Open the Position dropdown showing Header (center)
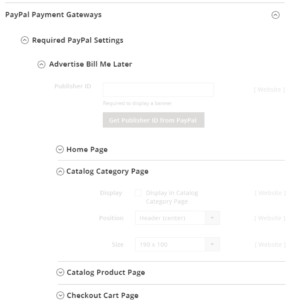 170,218
